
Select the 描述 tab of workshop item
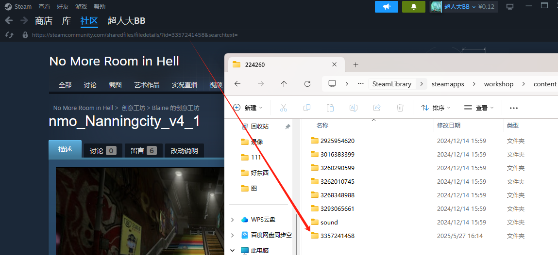tap(65, 149)
